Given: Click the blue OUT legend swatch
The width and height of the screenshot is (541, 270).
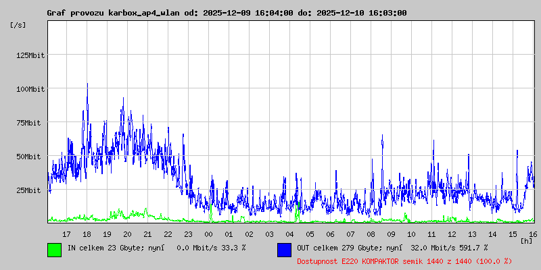Looking at the screenshot, I should coord(284,249).
